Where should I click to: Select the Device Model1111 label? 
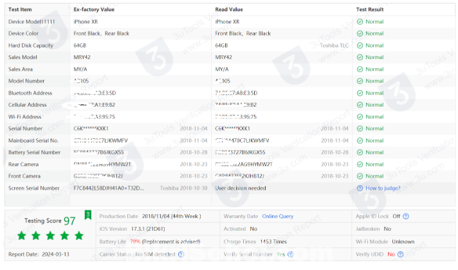click(x=32, y=22)
